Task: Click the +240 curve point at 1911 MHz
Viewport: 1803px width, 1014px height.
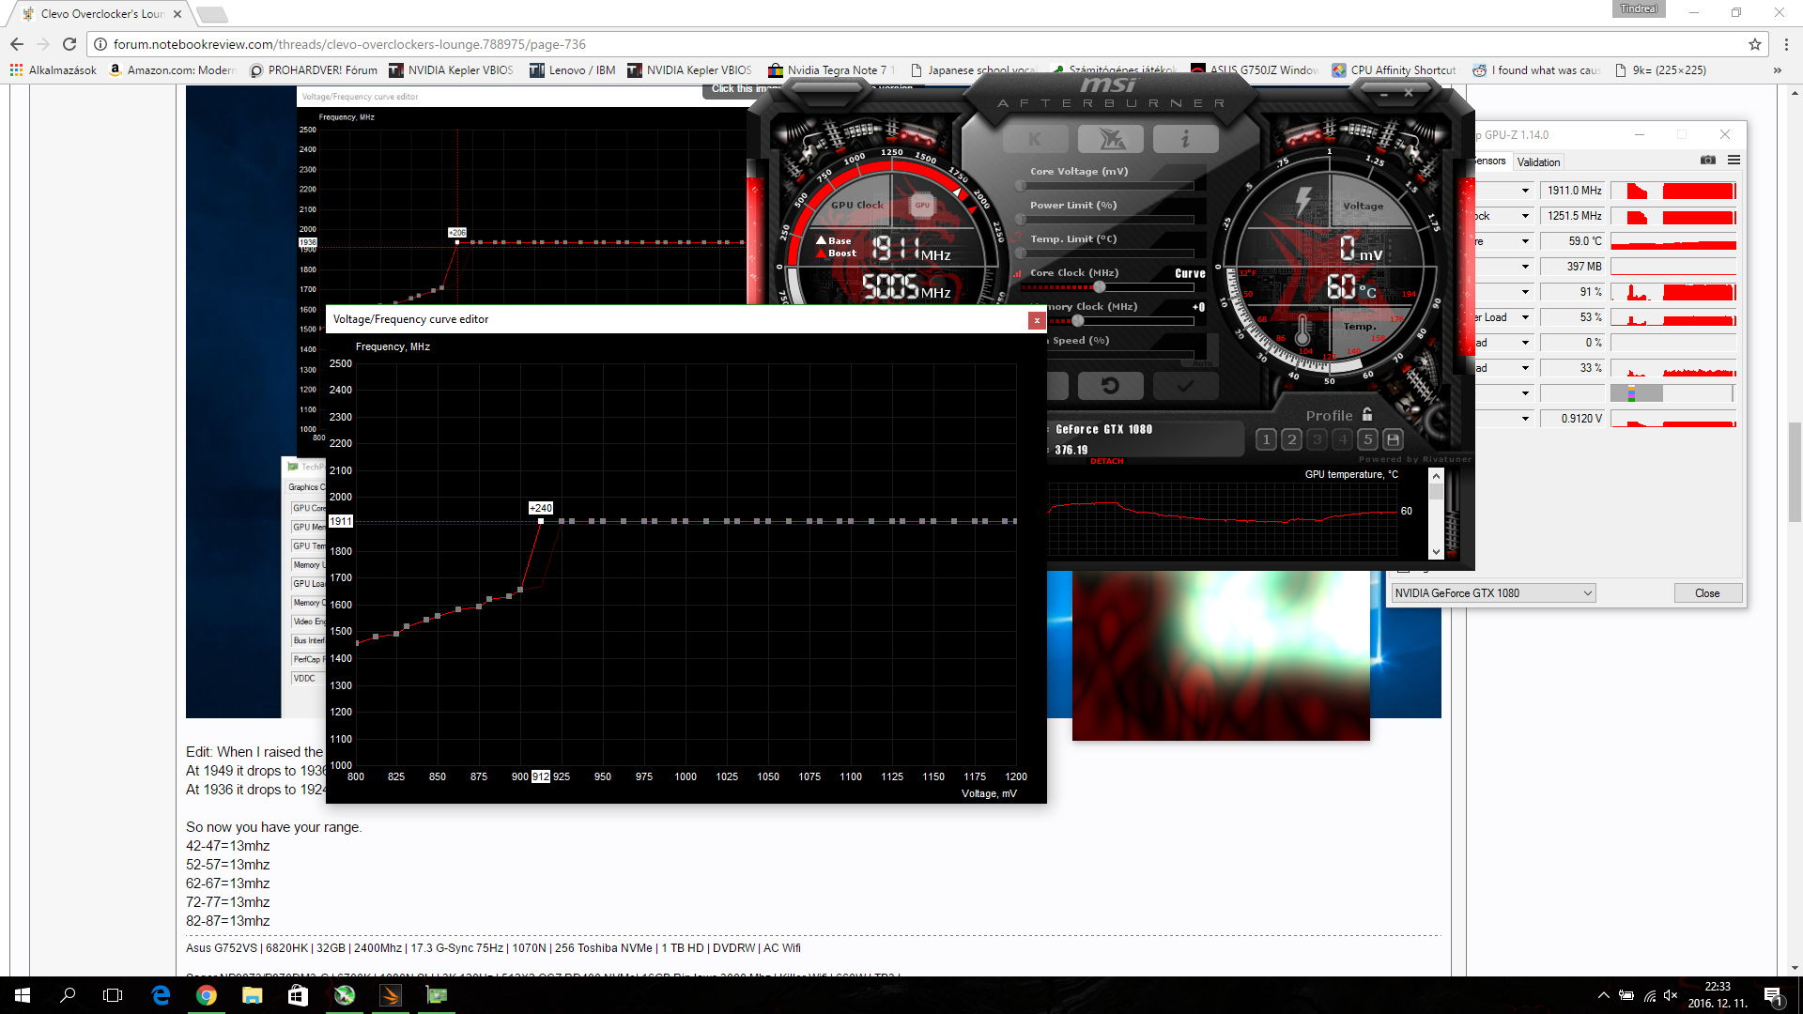Action: click(541, 520)
